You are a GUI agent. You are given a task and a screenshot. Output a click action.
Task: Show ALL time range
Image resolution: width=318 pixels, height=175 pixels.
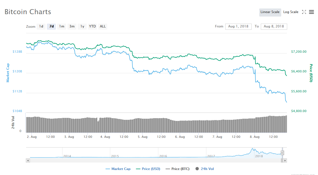coord(103,26)
